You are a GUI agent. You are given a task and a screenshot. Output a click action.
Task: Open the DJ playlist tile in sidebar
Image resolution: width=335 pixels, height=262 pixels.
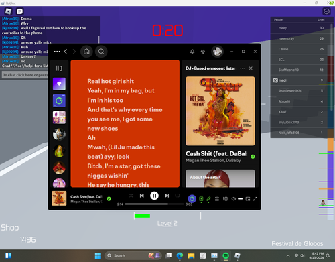pos(59,101)
